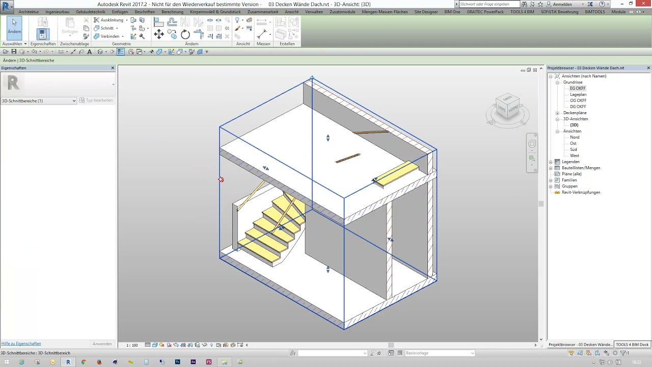Select the Offset tool
The height and width of the screenshot is (367, 652).
coord(172,21)
